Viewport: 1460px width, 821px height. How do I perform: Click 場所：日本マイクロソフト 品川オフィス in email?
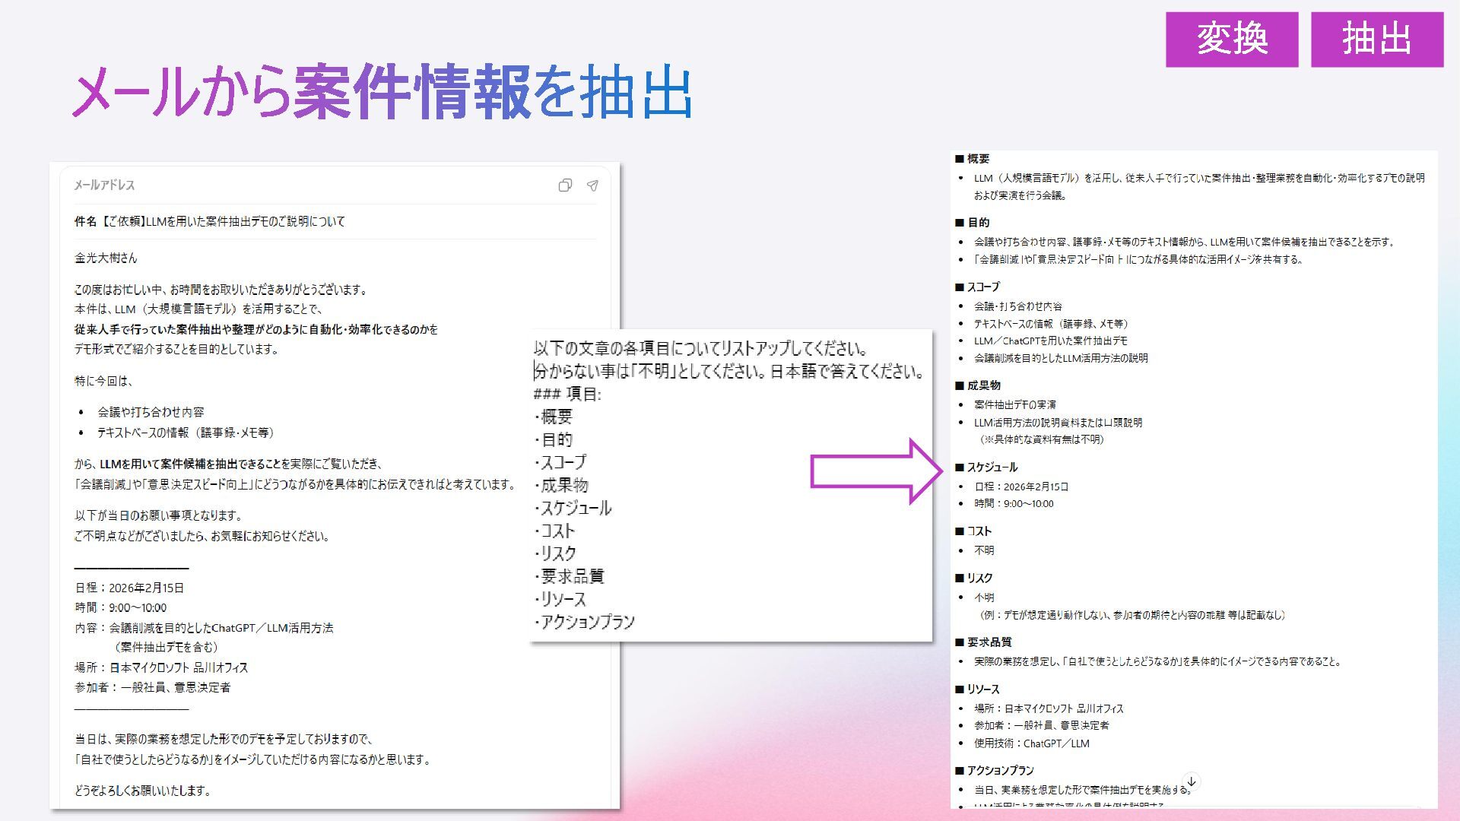[161, 667]
